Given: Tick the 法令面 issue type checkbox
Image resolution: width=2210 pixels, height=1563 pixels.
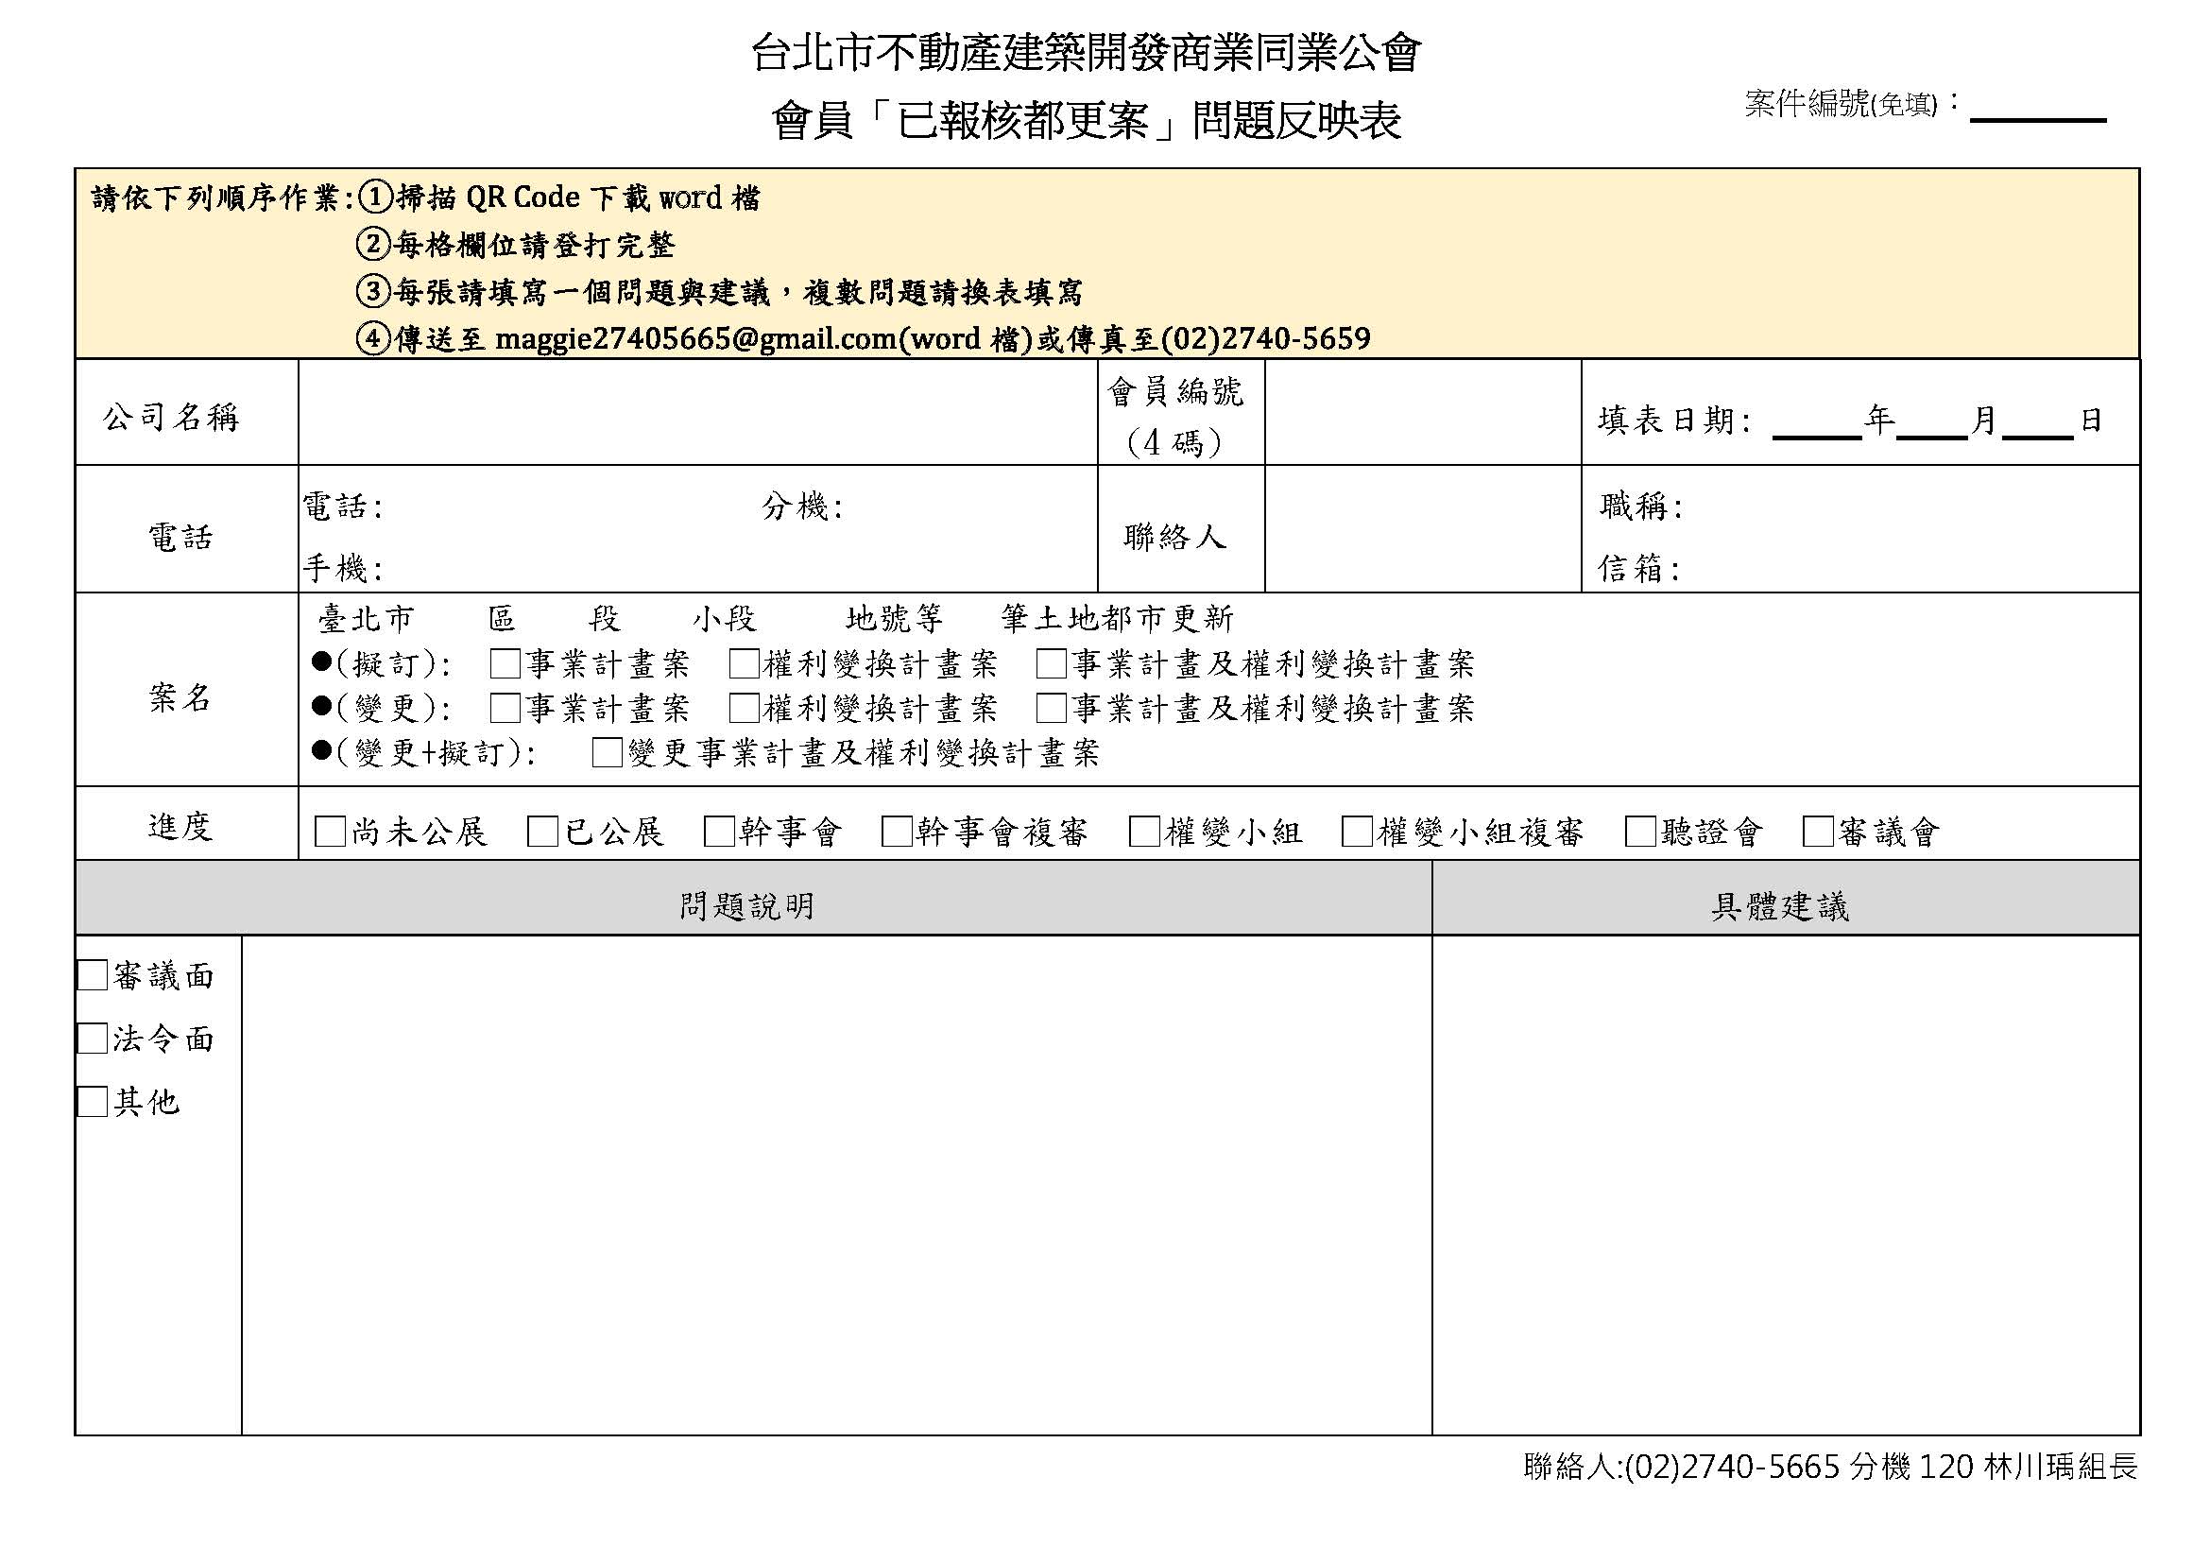Looking at the screenshot, I should pos(93,1039).
